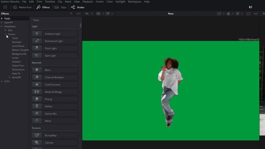Toggle the Nodes panel button
Image resolution: width=265 pixels, height=149 pixels.
[x=77, y=7]
